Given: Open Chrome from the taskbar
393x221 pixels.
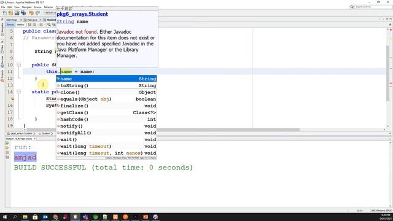Looking at the screenshot, I should (x=55, y=217).
